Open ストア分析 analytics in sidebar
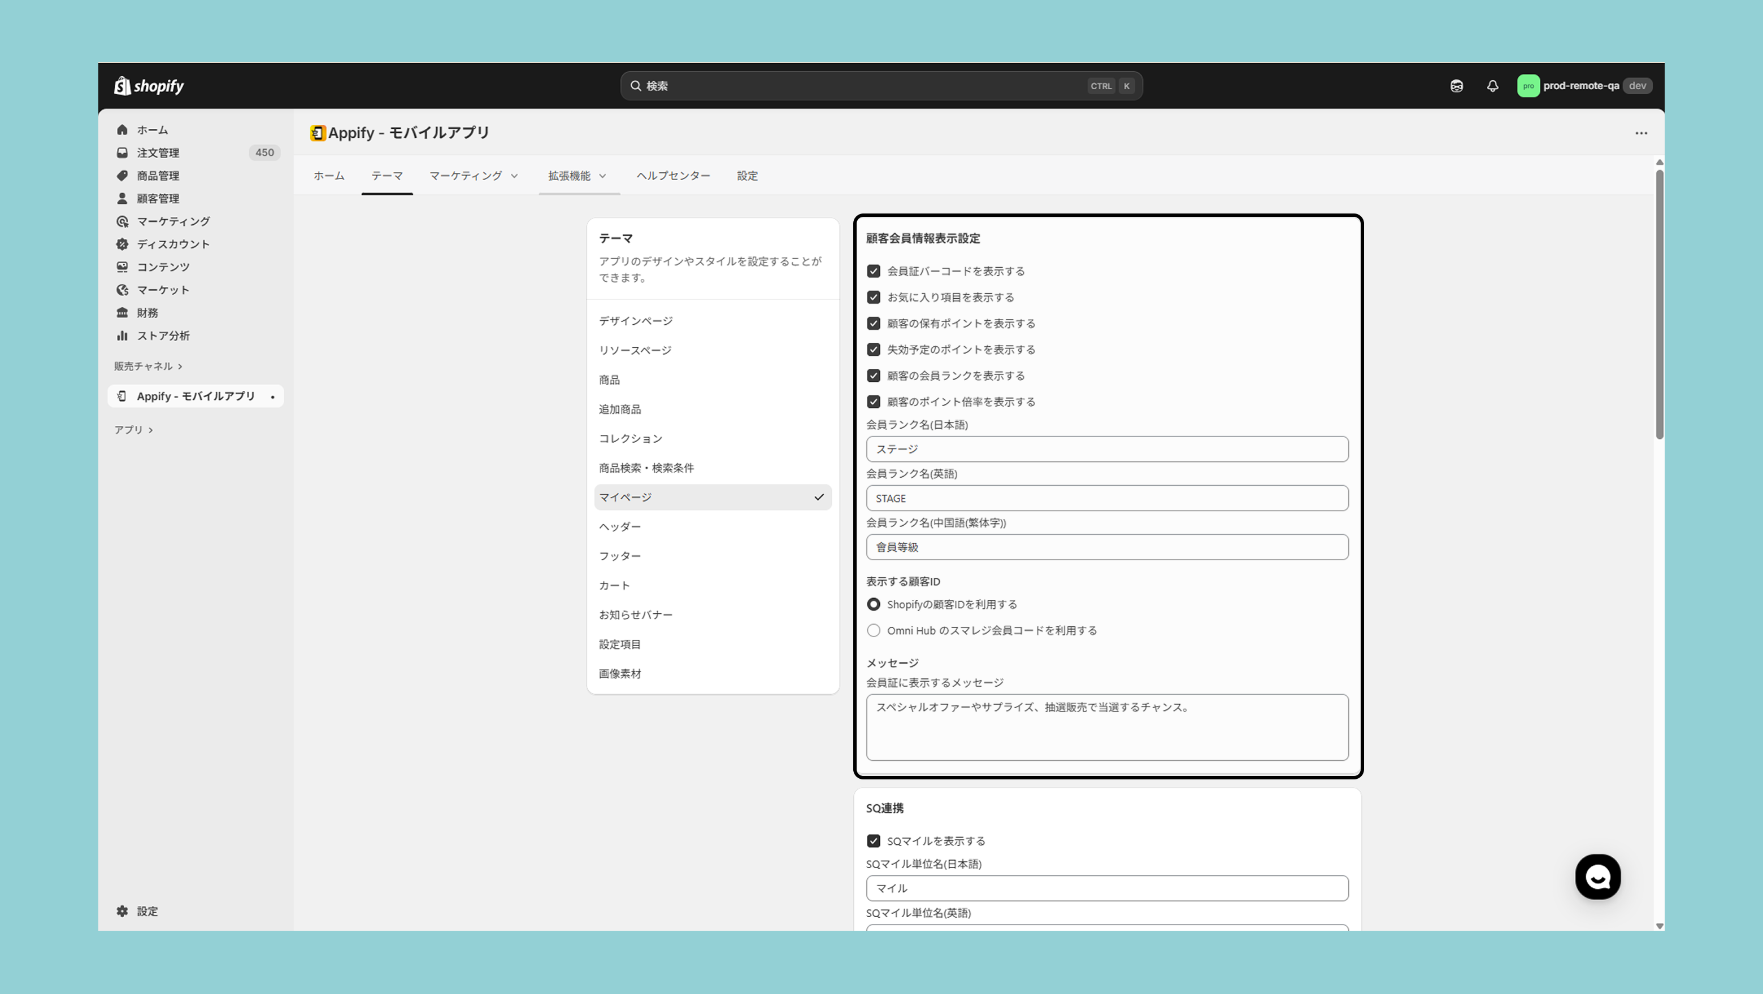This screenshot has height=994, width=1763. pos(163,336)
